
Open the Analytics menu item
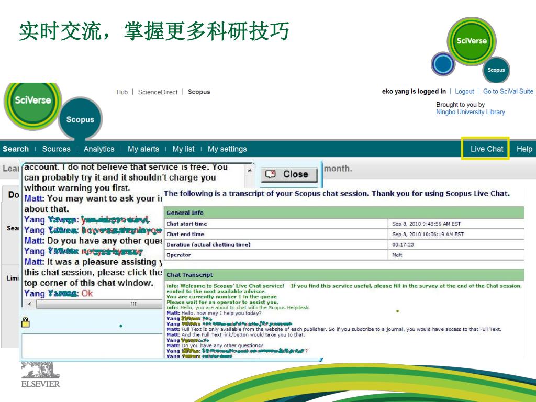tap(99, 149)
